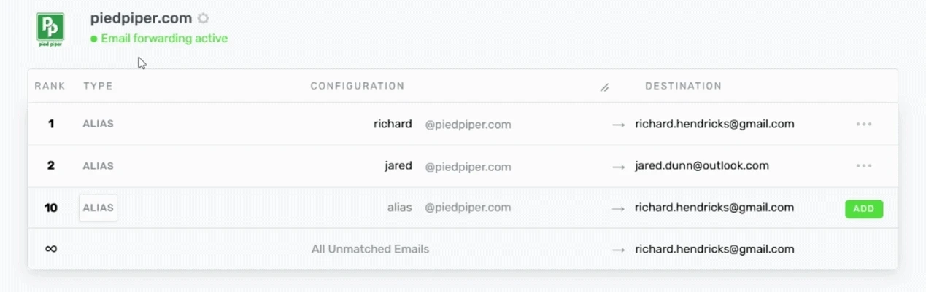The width and height of the screenshot is (926, 292).
Task: Click the rank number 10
Action: point(51,208)
